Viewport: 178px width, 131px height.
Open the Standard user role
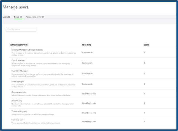[18, 120]
